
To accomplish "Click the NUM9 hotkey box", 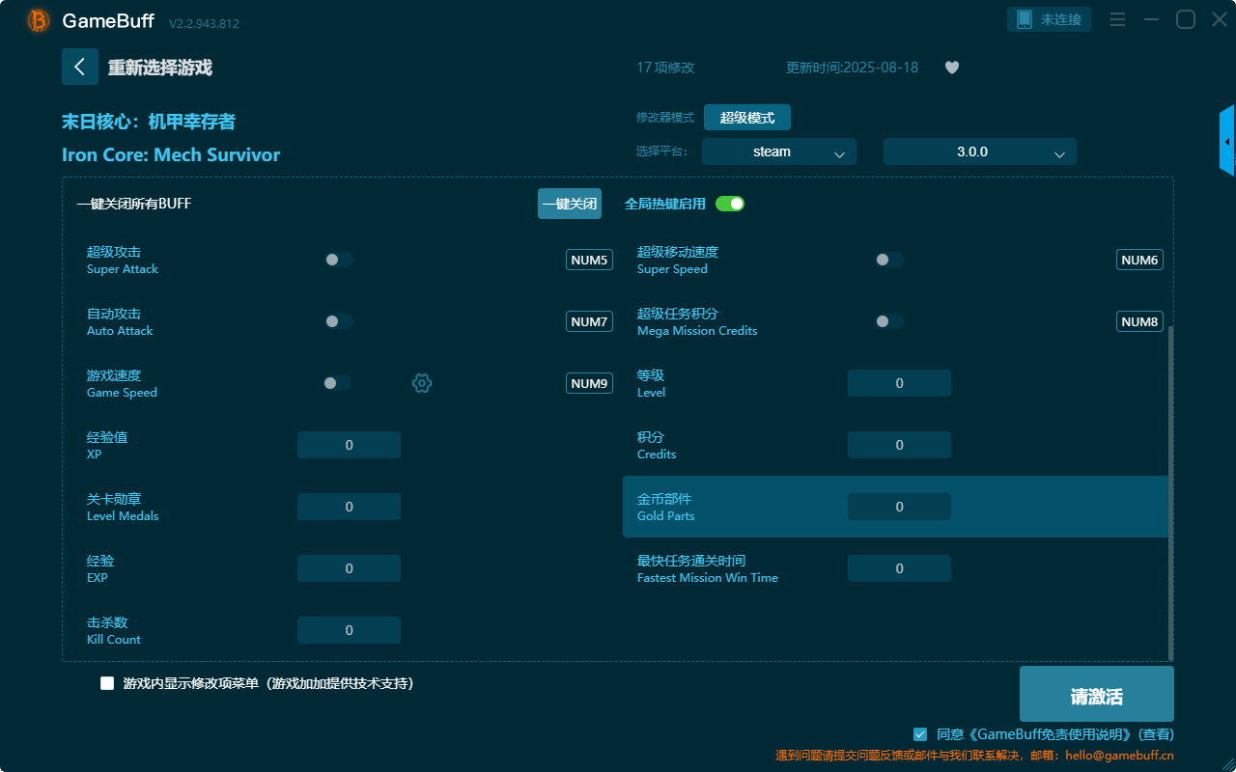I will (589, 383).
